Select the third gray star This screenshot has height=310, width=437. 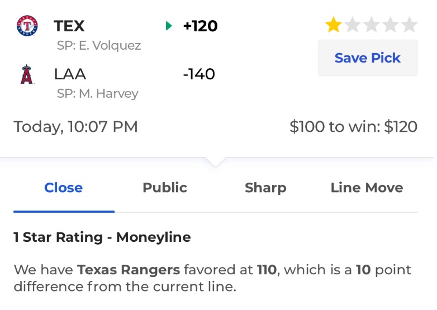372,25
